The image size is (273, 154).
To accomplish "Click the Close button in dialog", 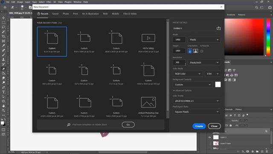I will pos(214,126).
